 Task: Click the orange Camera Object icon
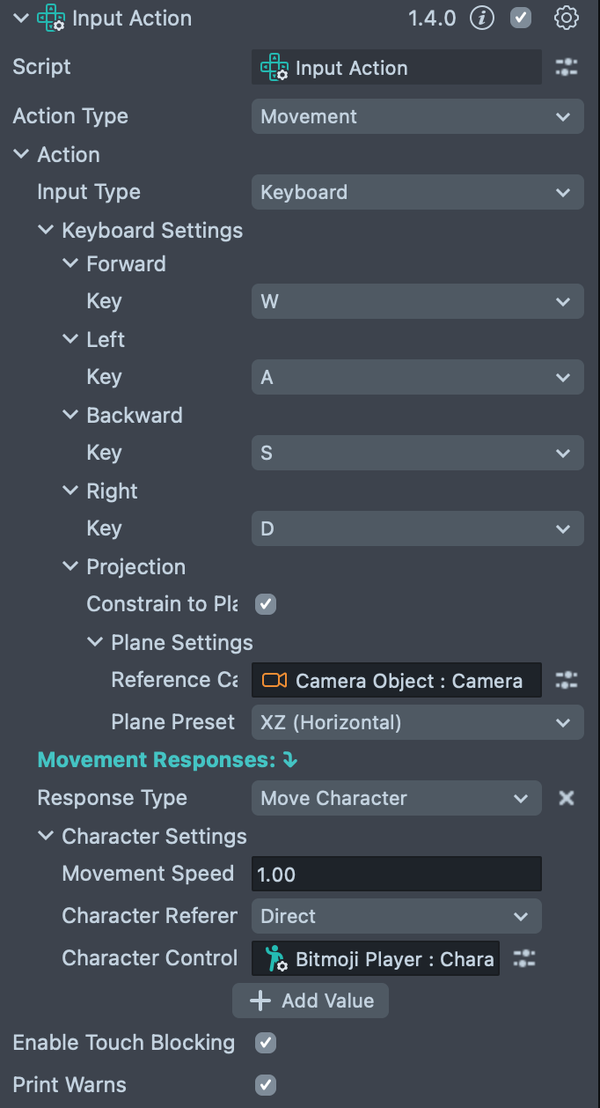[x=274, y=680]
